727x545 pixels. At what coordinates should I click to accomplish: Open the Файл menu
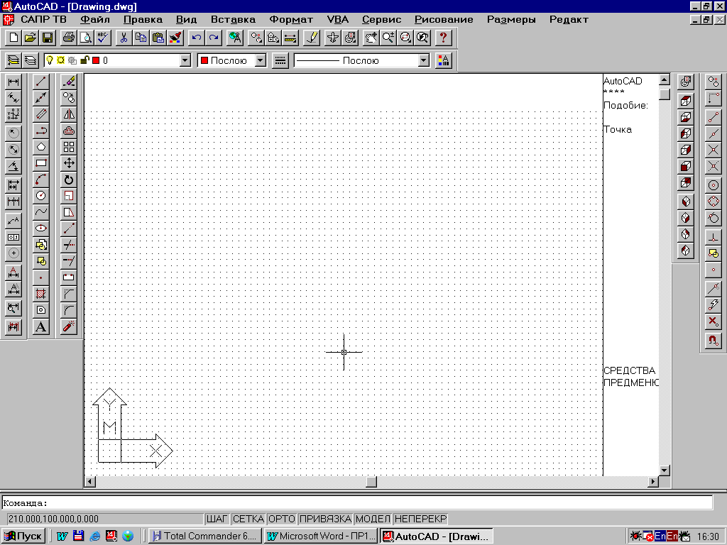coord(94,19)
